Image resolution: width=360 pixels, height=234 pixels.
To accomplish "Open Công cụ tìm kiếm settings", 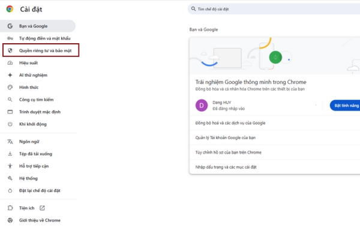I will (38, 100).
